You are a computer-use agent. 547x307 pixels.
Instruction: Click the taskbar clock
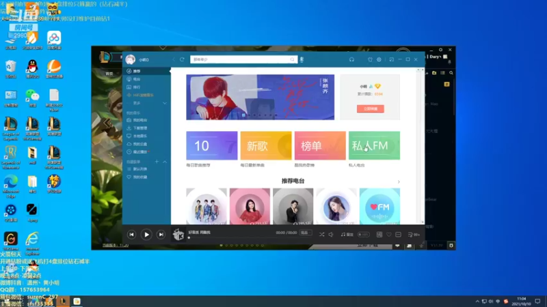(x=521, y=301)
